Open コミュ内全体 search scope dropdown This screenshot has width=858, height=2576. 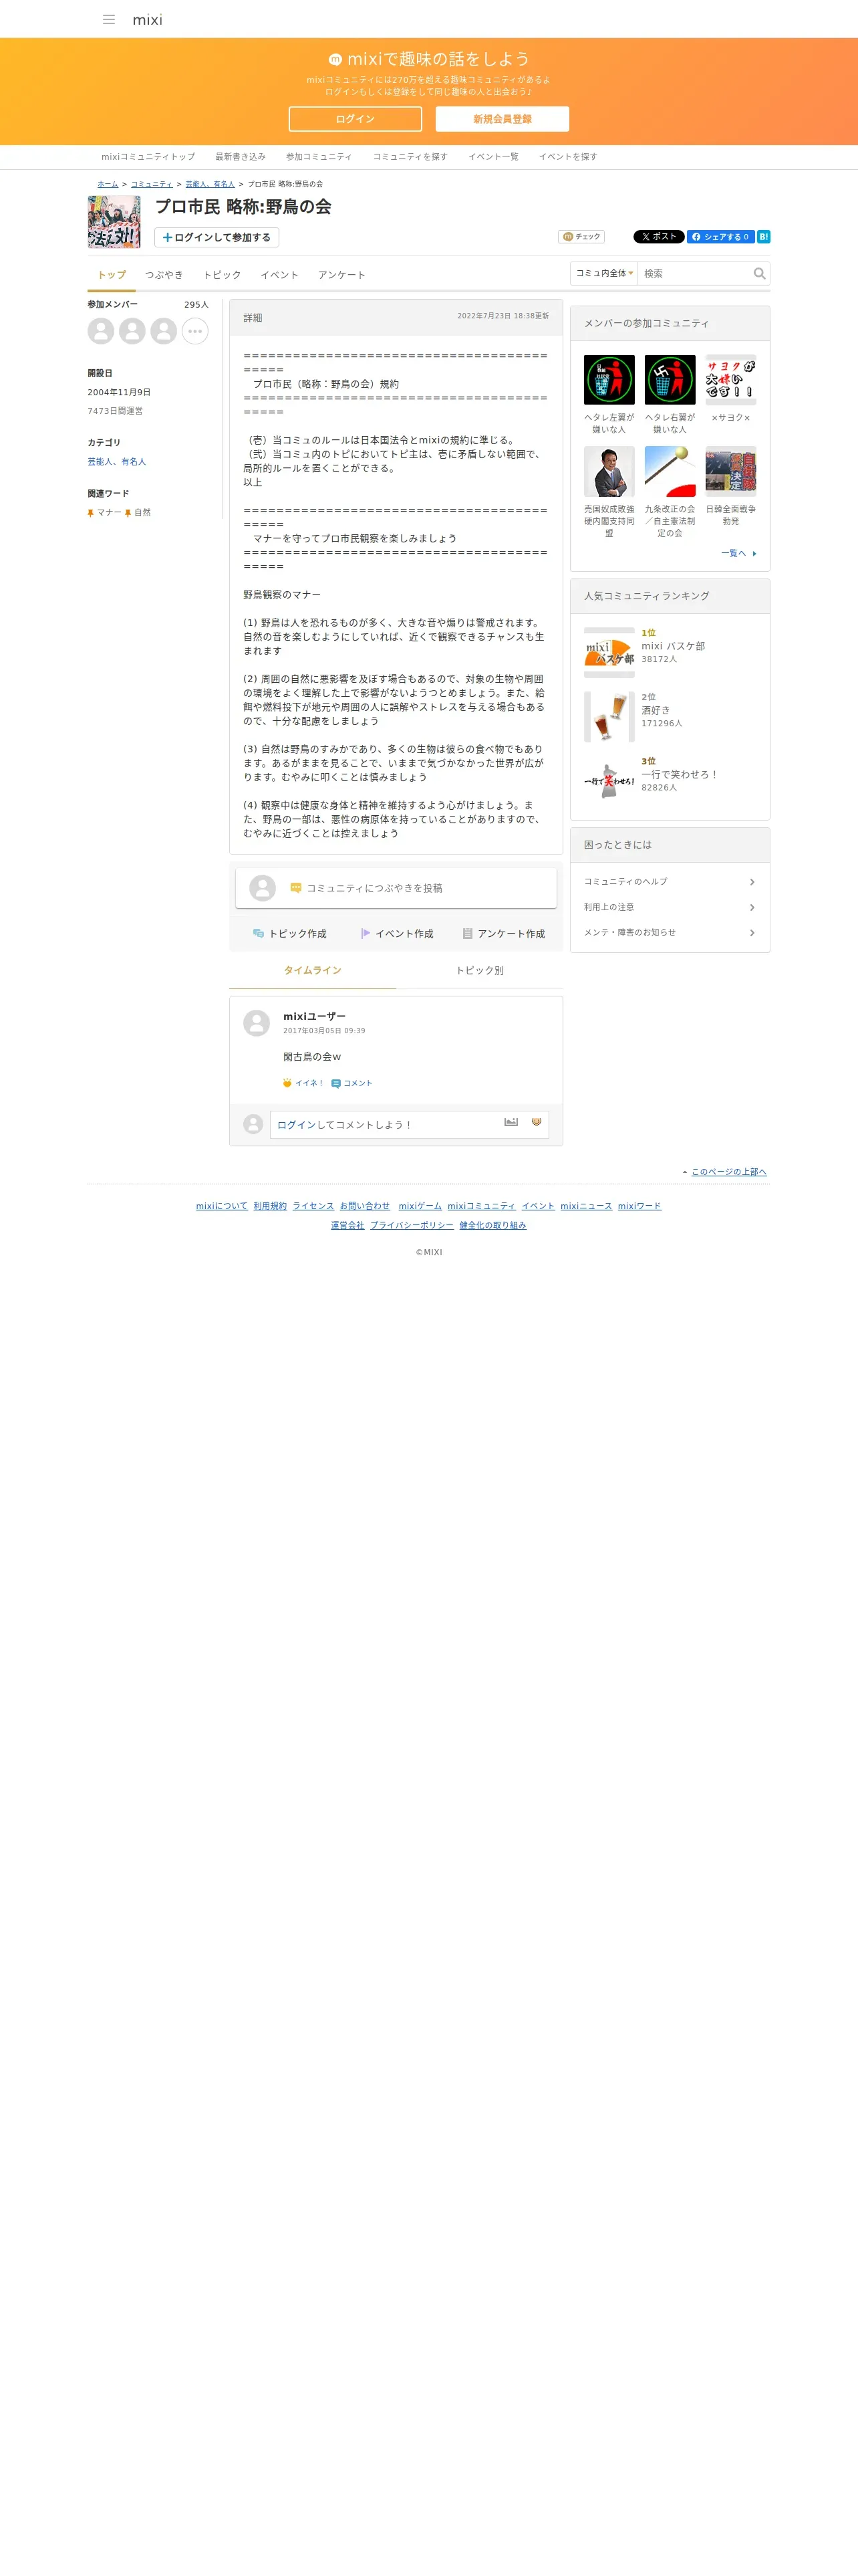click(604, 273)
